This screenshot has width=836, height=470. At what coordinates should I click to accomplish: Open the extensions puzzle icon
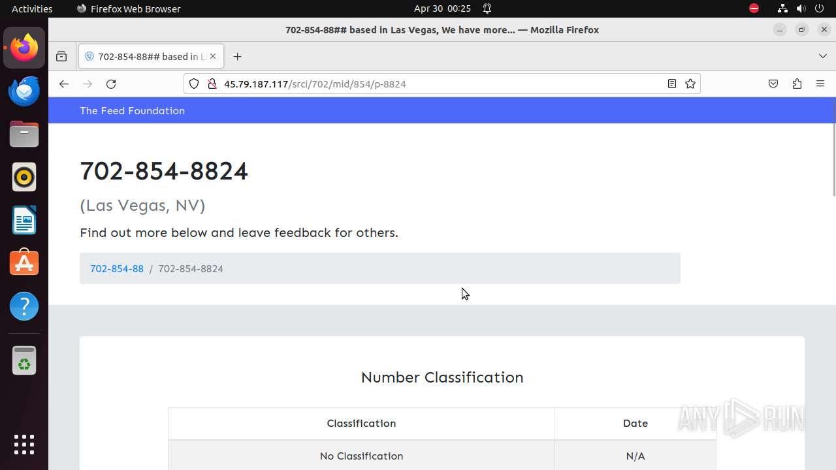pyautogui.click(x=797, y=84)
